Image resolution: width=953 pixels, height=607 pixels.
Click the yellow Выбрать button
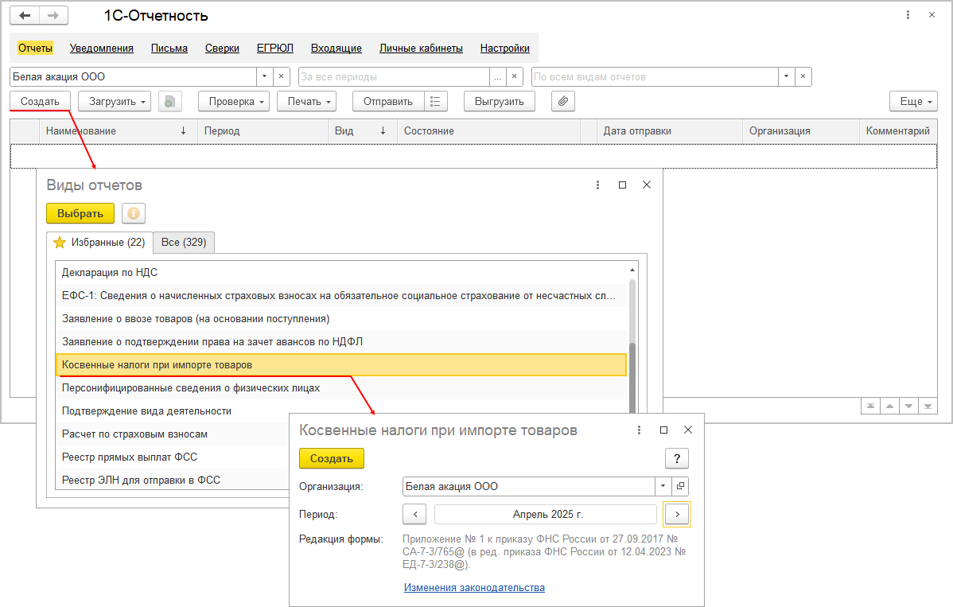click(x=80, y=213)
